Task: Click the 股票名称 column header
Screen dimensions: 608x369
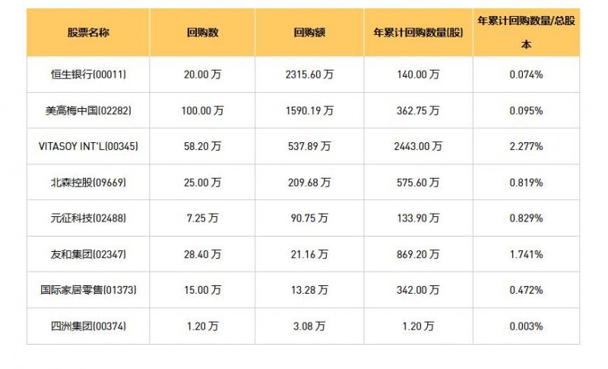Action: click(x=88, y=33)
